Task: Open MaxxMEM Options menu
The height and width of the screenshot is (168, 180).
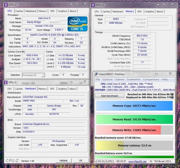Action: click(107, 79)
